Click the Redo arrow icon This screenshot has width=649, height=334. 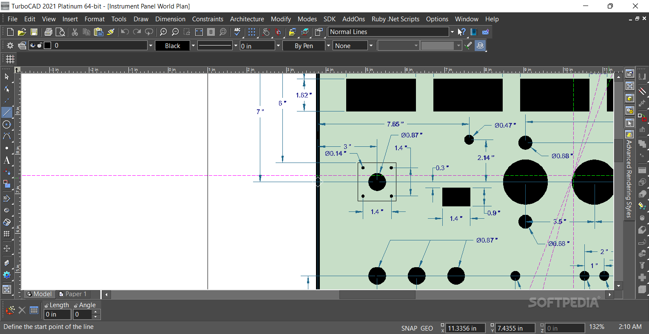(137, 32)
